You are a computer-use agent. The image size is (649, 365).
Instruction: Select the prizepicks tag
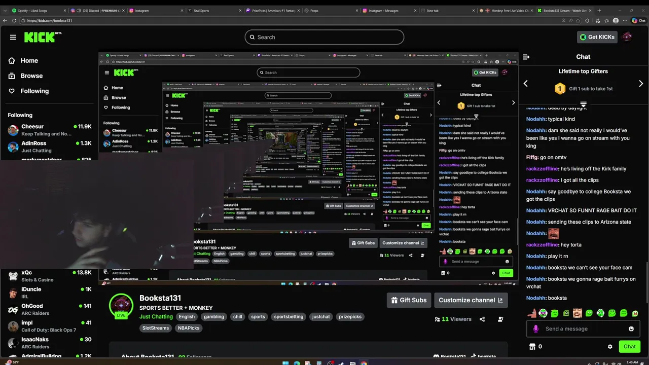350,317
